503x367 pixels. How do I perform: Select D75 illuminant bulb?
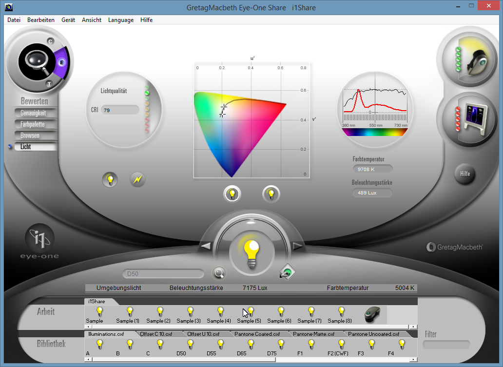coord(281,344)
